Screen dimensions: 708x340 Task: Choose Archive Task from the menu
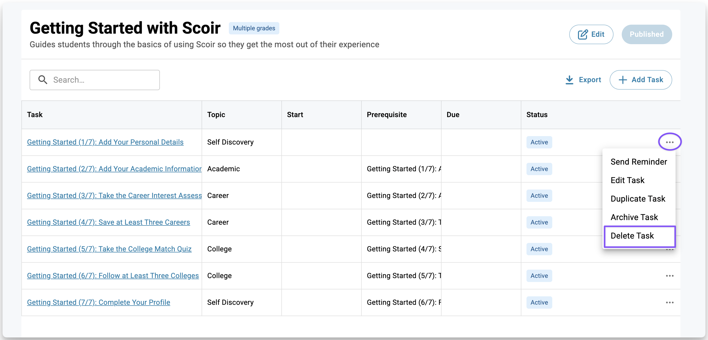point(634,217)
